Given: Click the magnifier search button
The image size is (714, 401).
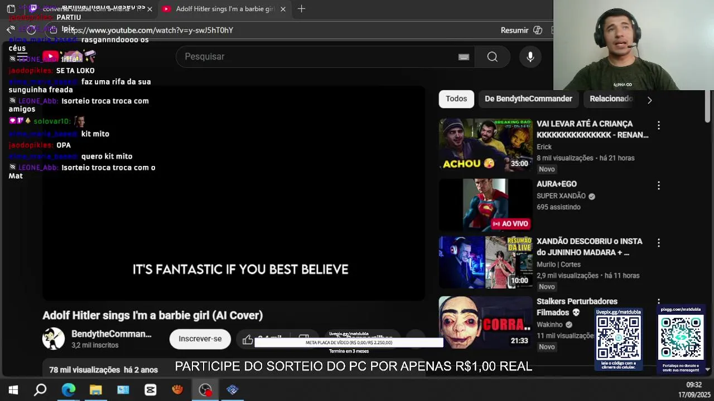Looking at the screenshot, I should pos(492,57).
